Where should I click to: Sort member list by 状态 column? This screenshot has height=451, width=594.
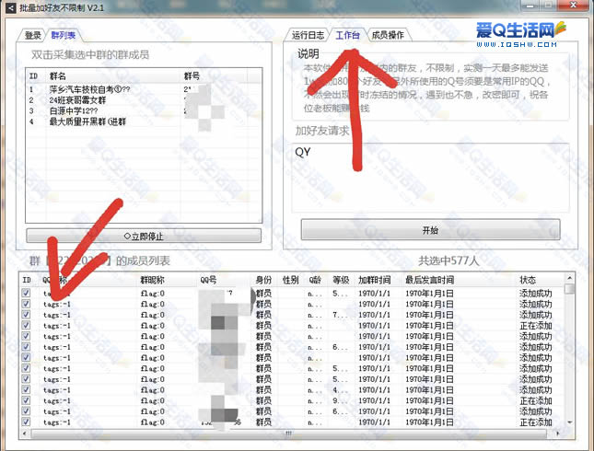[541, 280]
